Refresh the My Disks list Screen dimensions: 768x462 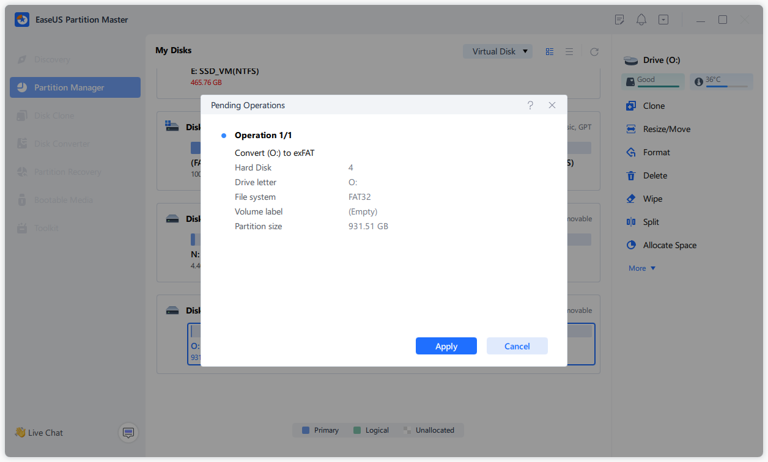point(594,52)
